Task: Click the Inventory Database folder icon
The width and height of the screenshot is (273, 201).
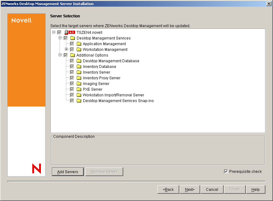Action: coord(79,67)
